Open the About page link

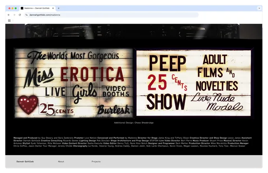pos(61,161)
